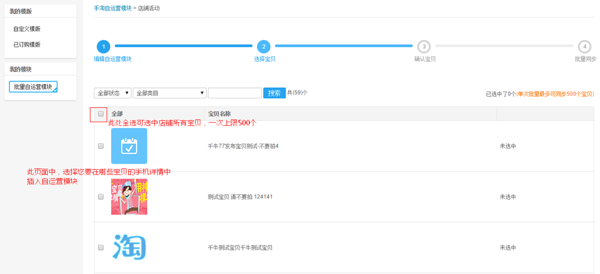Open 自定义模板 in the sidebar
Image resolution: width=600 pixels, height=274 pixels.
tap(27, 29)
